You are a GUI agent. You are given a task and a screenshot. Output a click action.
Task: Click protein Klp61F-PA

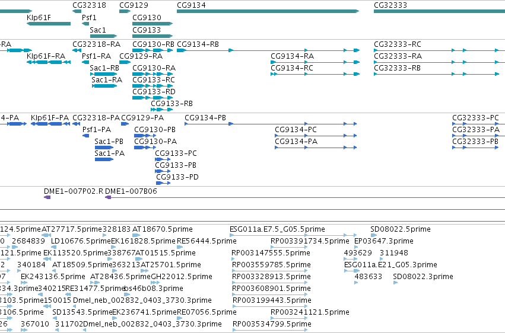50,124
